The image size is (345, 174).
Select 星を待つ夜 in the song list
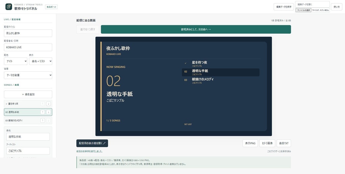click(x=22, y=104)
